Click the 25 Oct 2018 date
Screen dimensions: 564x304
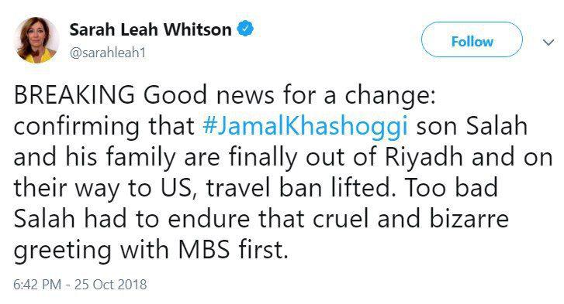pyautogui.click(x=111, y=285)
